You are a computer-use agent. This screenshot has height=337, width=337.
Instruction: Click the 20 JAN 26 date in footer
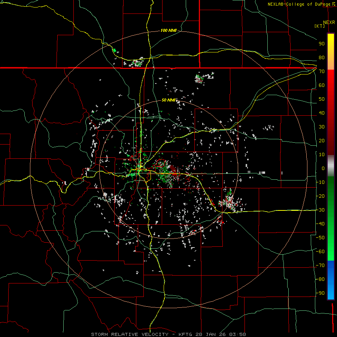click(211, 334)
